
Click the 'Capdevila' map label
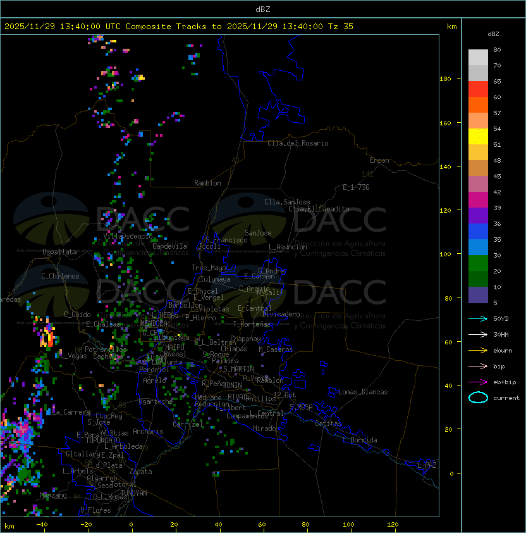(x=169, y=246)
